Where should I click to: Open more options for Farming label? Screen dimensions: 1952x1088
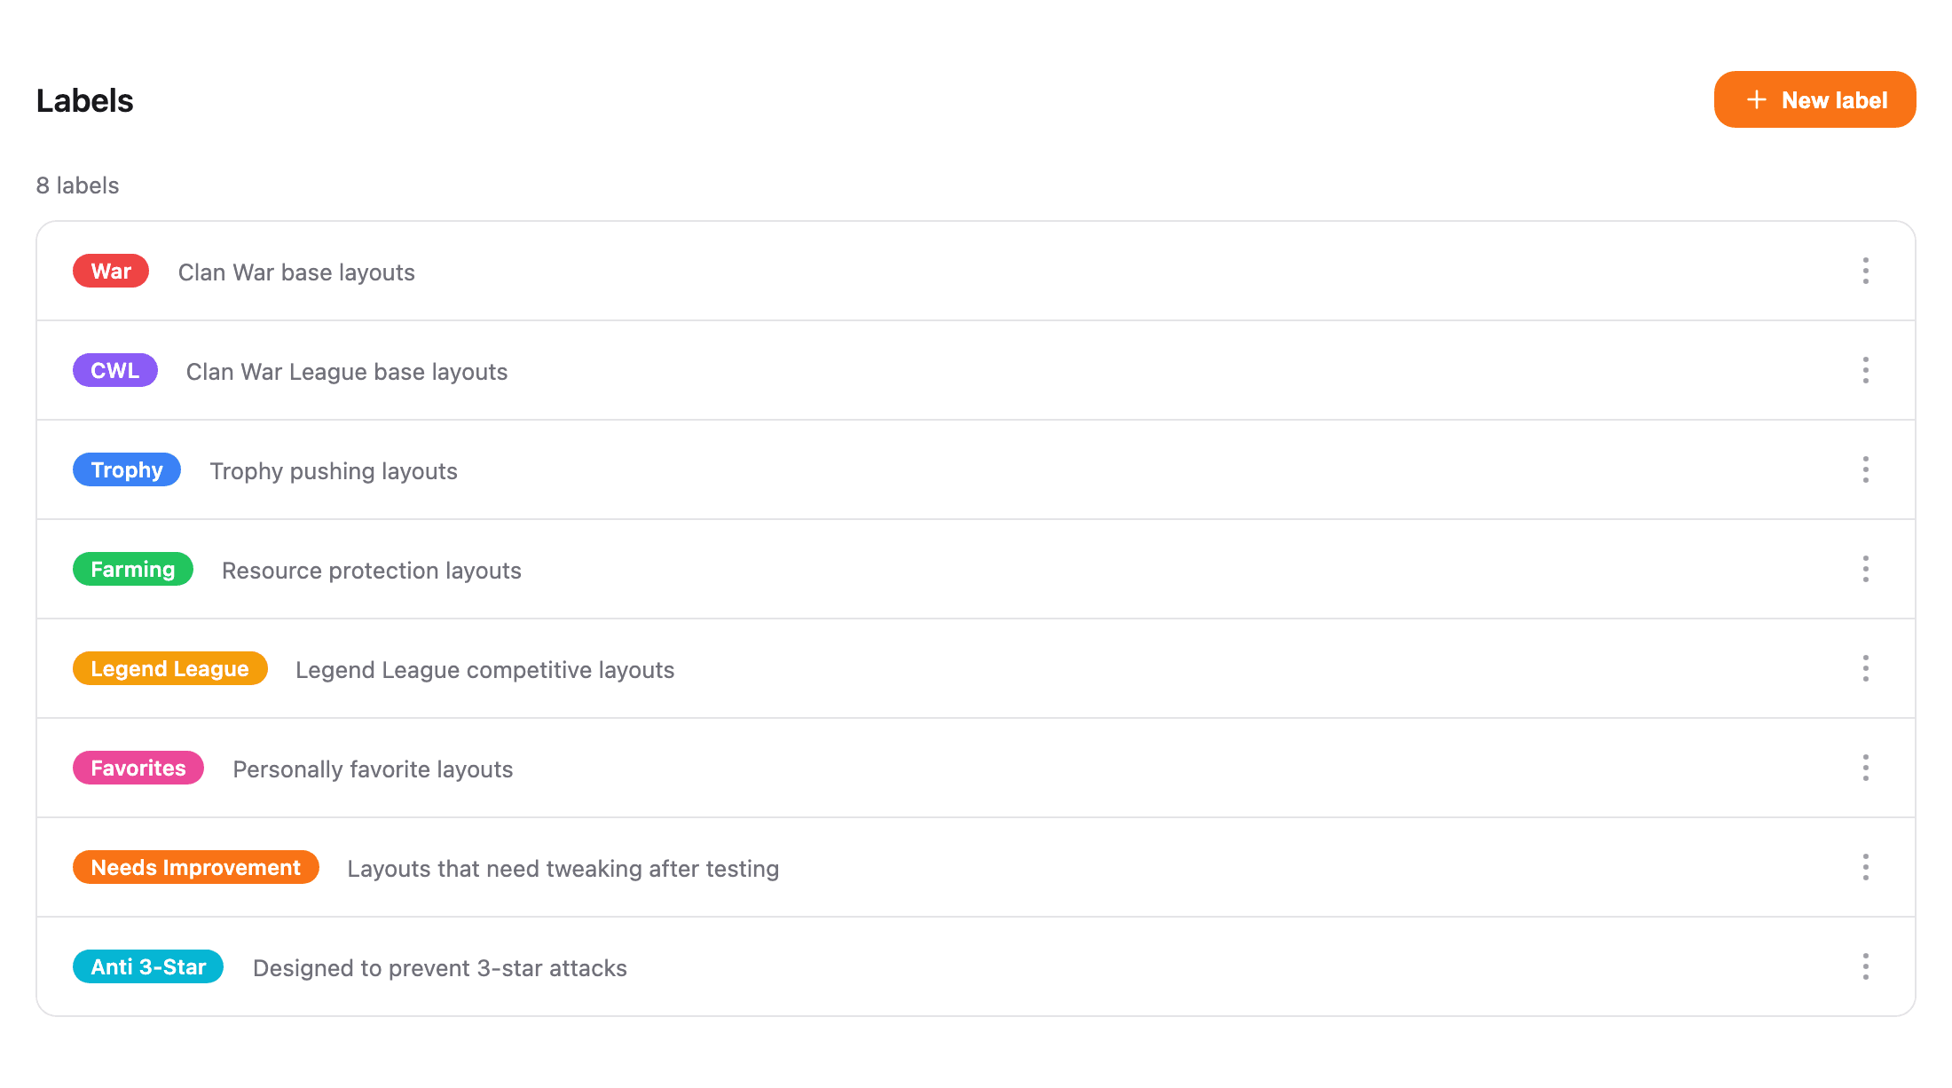point(1865,569)
